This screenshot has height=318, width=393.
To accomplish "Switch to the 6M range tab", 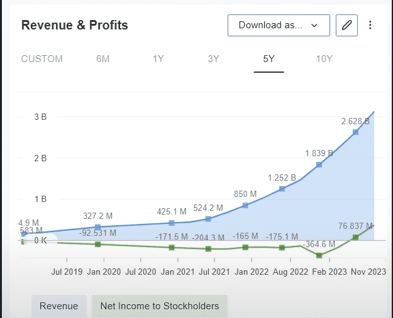I will pos(103,59).
